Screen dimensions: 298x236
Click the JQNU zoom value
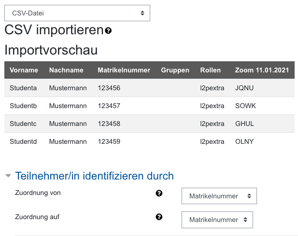244,88
